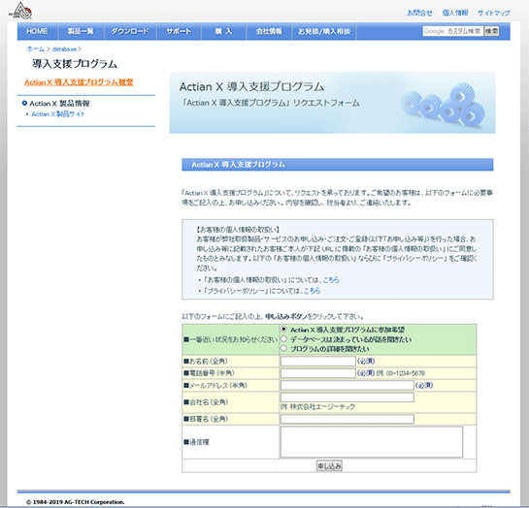The height and width of the screenshot is (508, 529).
Task: Click the 通信欄 text area
Action: coord(372,442)
